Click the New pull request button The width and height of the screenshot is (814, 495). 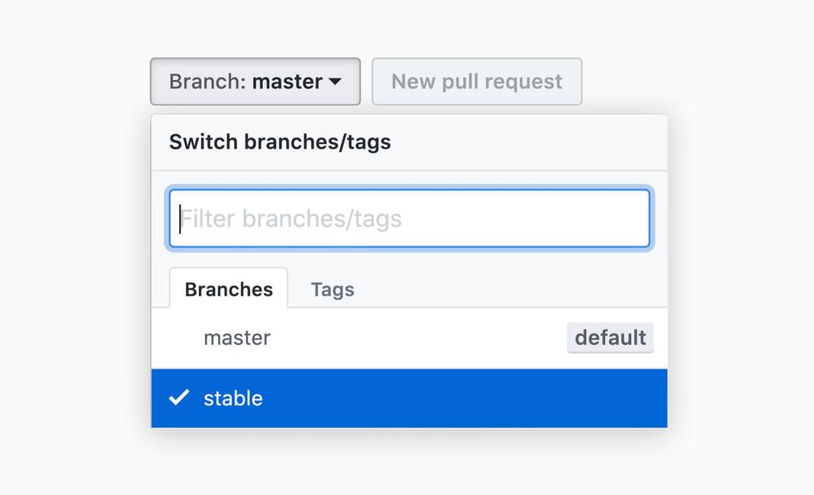[476, 81]
